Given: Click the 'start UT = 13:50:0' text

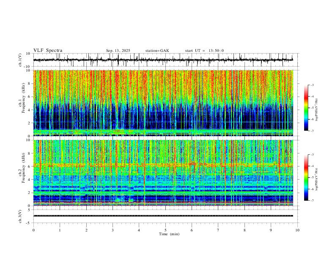Looking at the screenshot, I should [x=204, y=51].
